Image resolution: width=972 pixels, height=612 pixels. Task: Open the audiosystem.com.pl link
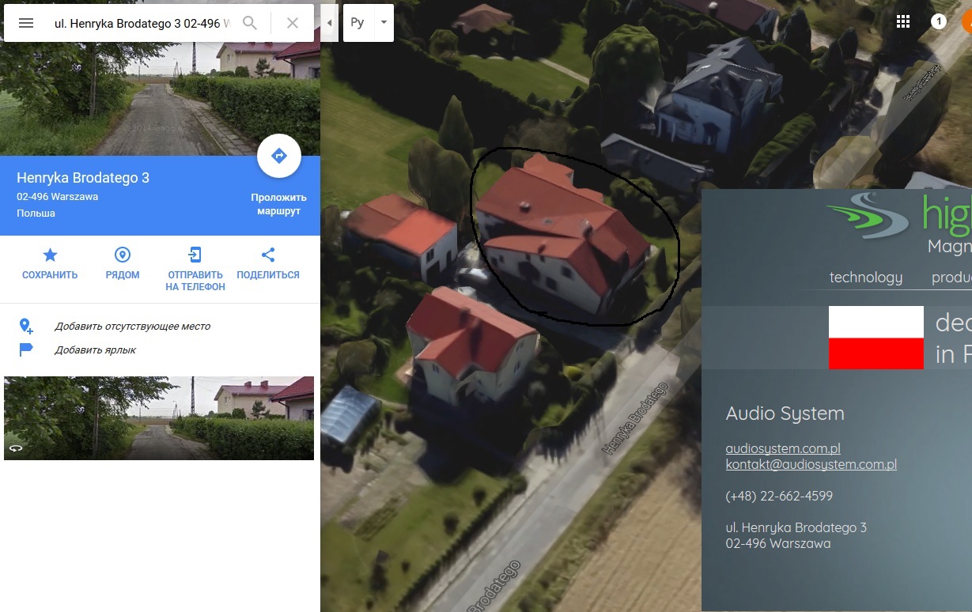tap(783, 448)
